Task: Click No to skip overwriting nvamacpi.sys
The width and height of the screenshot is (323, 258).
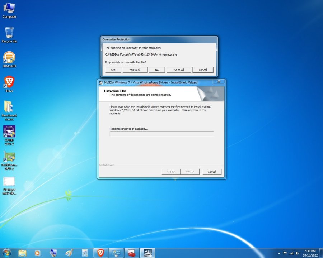Action: point(157,70)
